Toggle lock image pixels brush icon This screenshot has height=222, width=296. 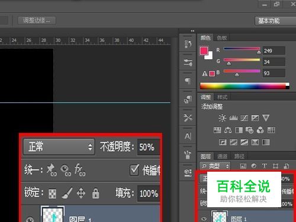click(x=67, y=193)
